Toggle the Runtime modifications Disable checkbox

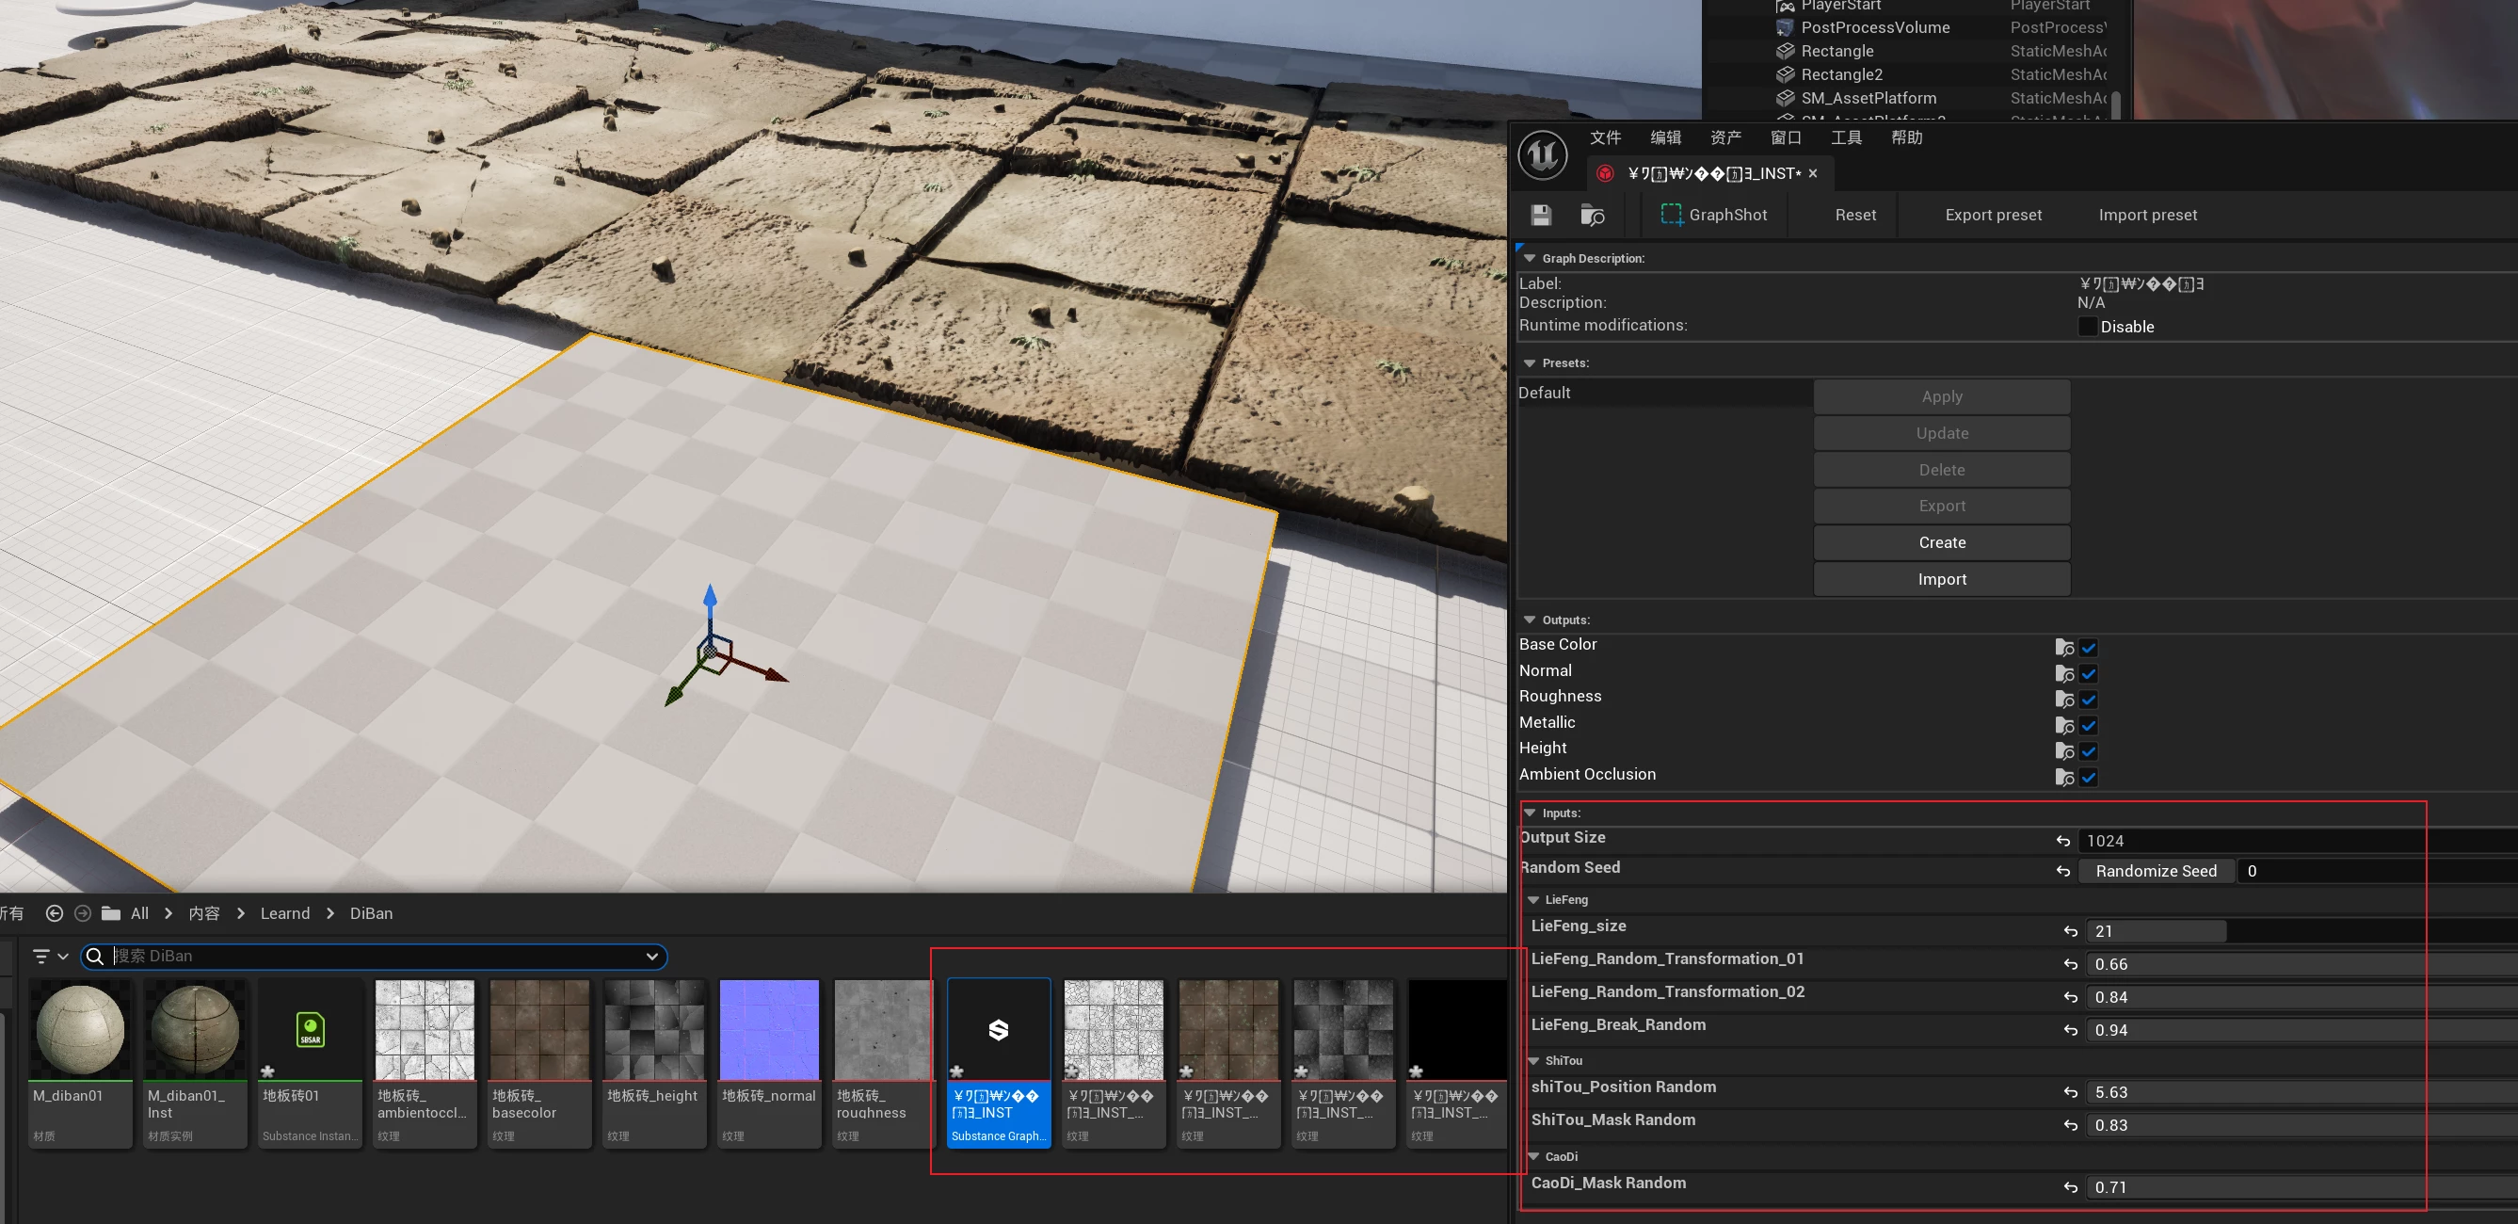point(2088,327)
